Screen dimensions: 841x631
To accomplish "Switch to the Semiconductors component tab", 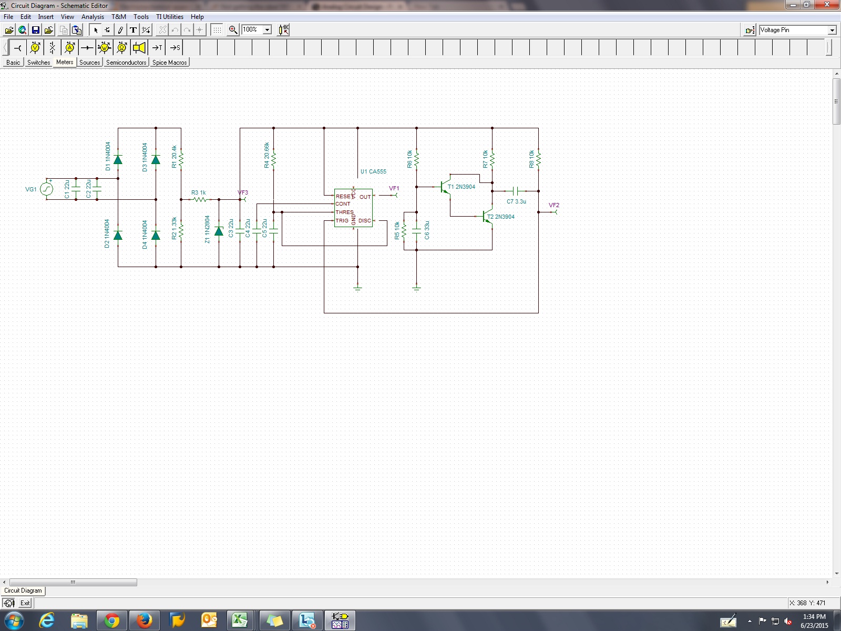I will (126, 63).
